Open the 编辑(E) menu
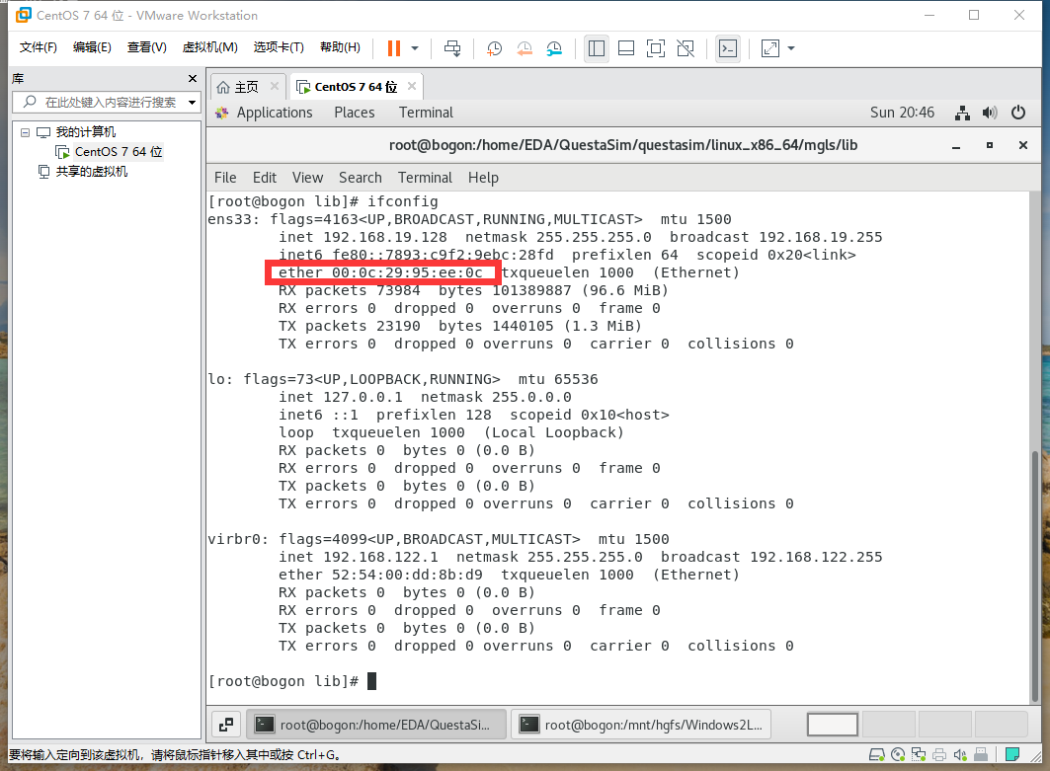 (x=92, y=46)
